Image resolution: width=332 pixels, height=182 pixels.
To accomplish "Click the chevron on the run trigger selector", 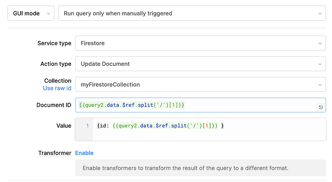I will point(320,13).
